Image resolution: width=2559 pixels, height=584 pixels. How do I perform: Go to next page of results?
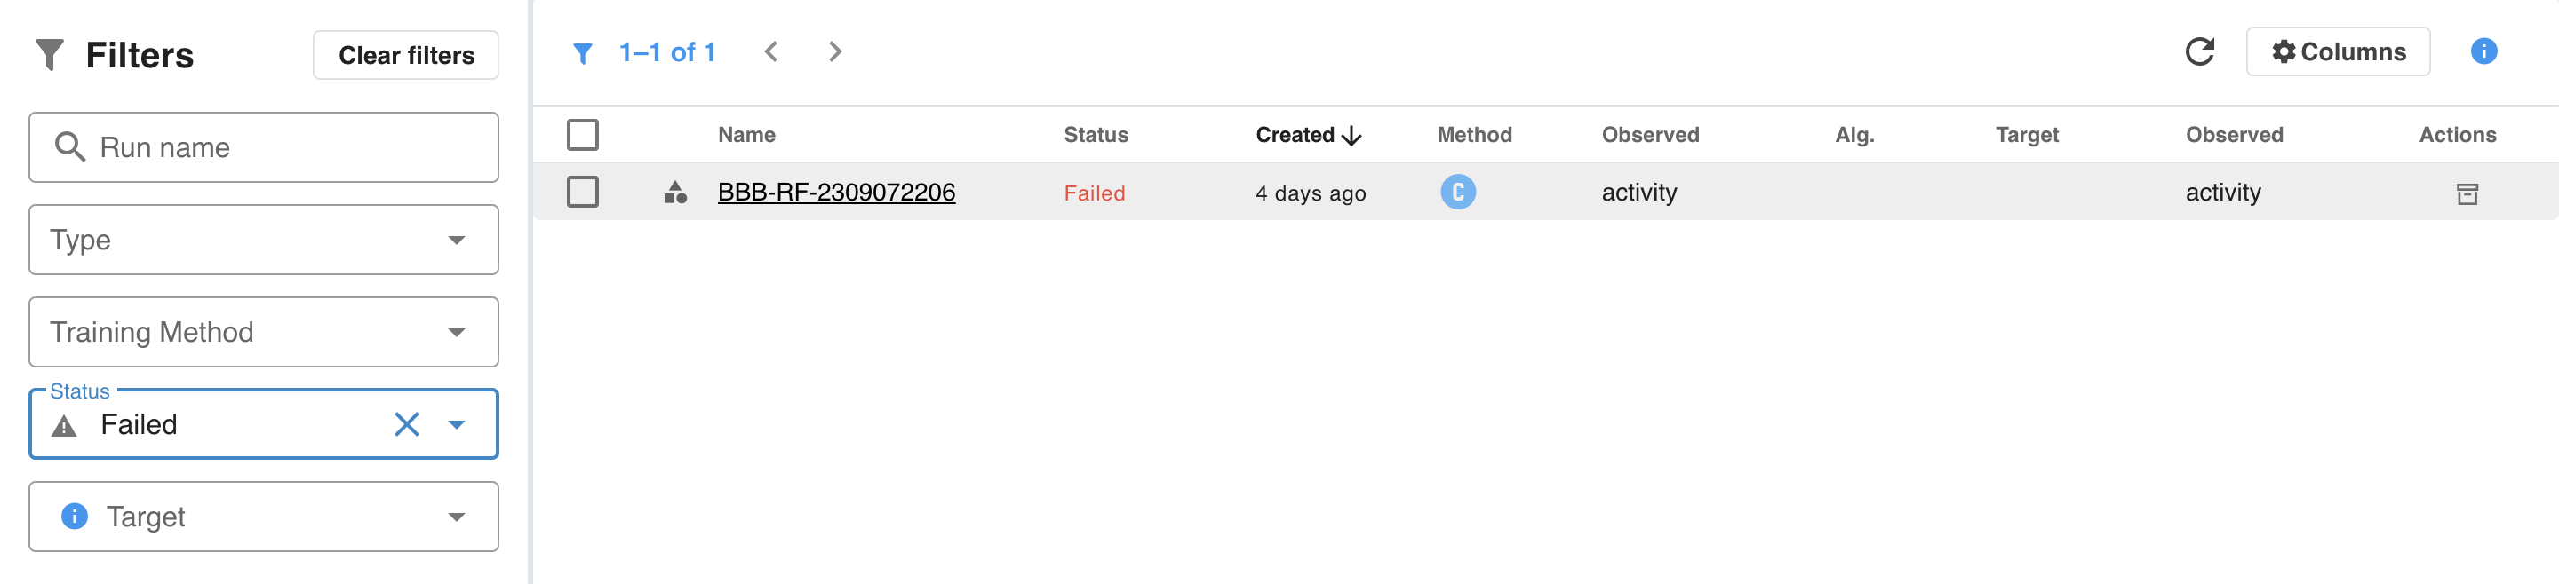[x=834, y=51]
